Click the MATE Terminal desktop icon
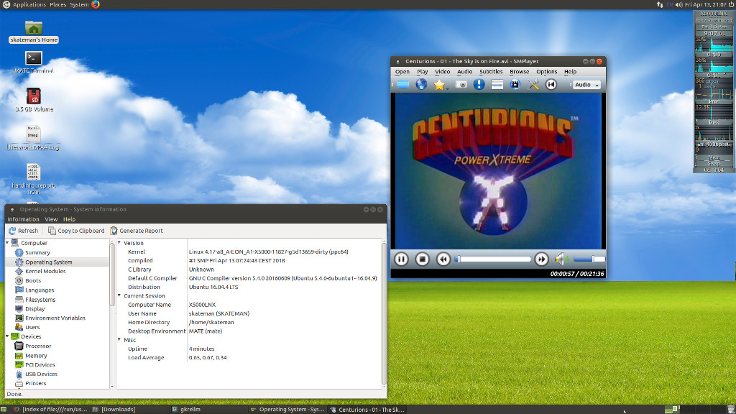The image size is (736, 414). click(33, 63)
